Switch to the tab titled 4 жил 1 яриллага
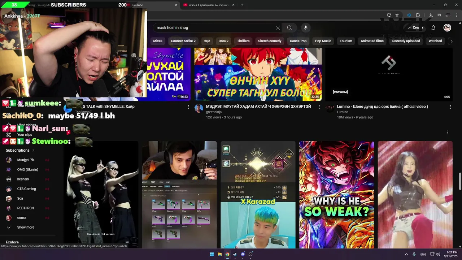This screenshot has height=260, width=462. (x=209, y=5)
